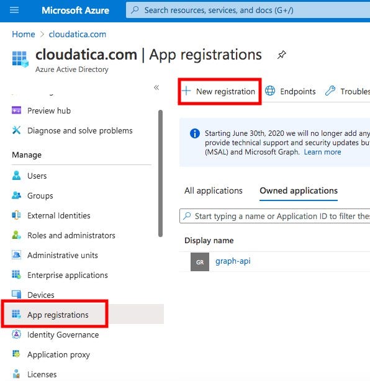Sort by Display name column header
This screenshot has height=381, width=370.
(209, 241)
